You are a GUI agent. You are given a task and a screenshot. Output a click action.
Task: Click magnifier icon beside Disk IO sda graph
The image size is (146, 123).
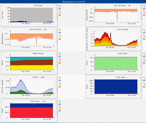pos(144,6)
